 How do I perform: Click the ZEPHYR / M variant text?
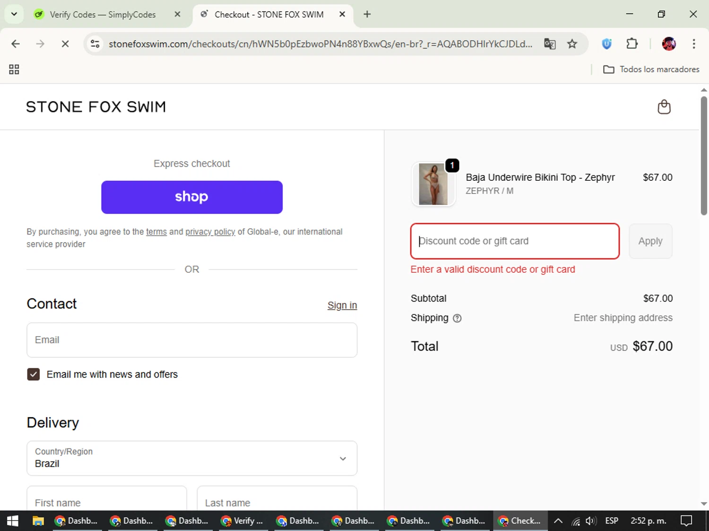pyautogui.click(x=490, y=191)
